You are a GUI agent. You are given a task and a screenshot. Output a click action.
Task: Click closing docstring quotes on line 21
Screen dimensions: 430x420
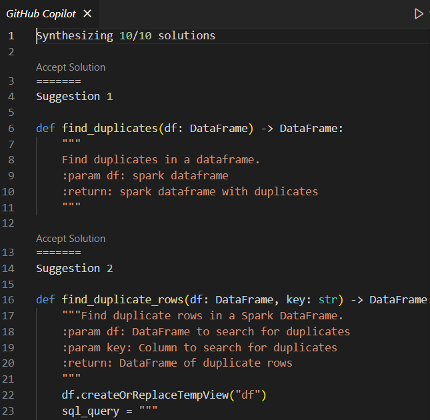tap(71, 376)
